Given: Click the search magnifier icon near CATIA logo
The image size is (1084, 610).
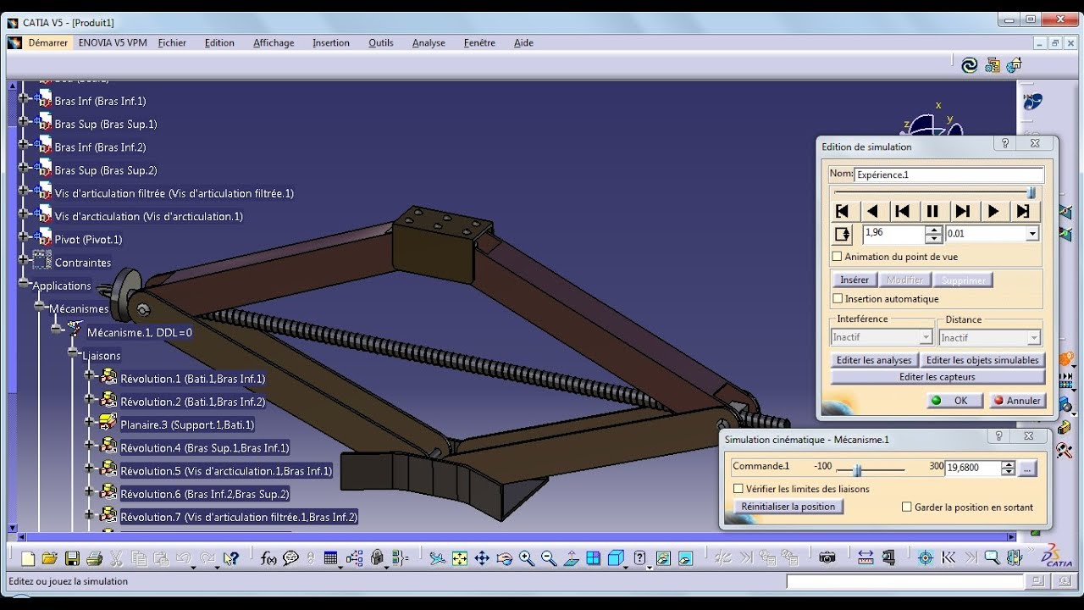Looking at the screenshot, I should coord(992,558).
